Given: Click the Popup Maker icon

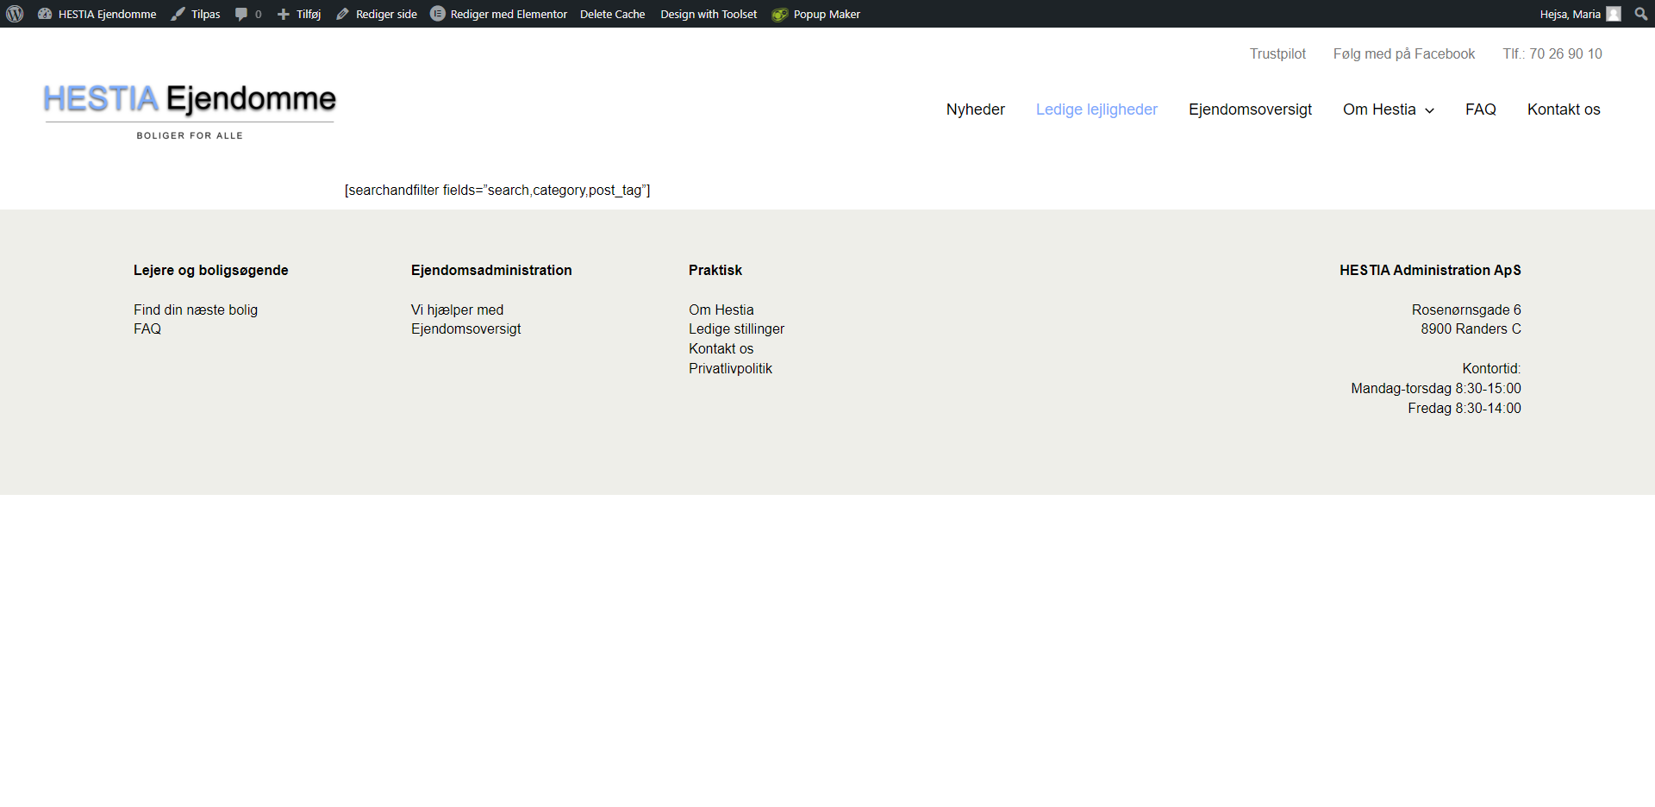Looking at the screenshot, I should 779,14.
